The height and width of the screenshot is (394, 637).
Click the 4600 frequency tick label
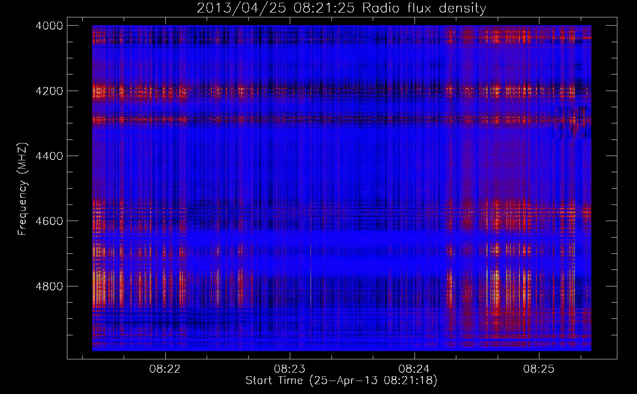[x=49, y=221]
